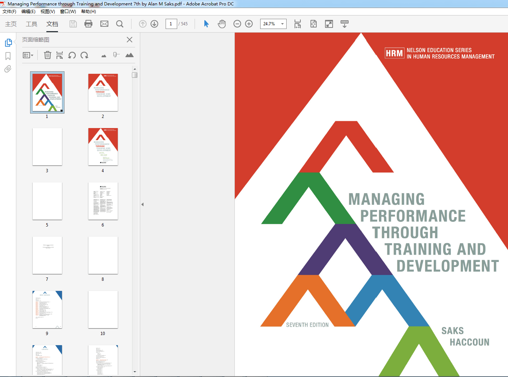This screenshot has height=377, width=508.
Task: Open the search tool
Action: (120, 24)
